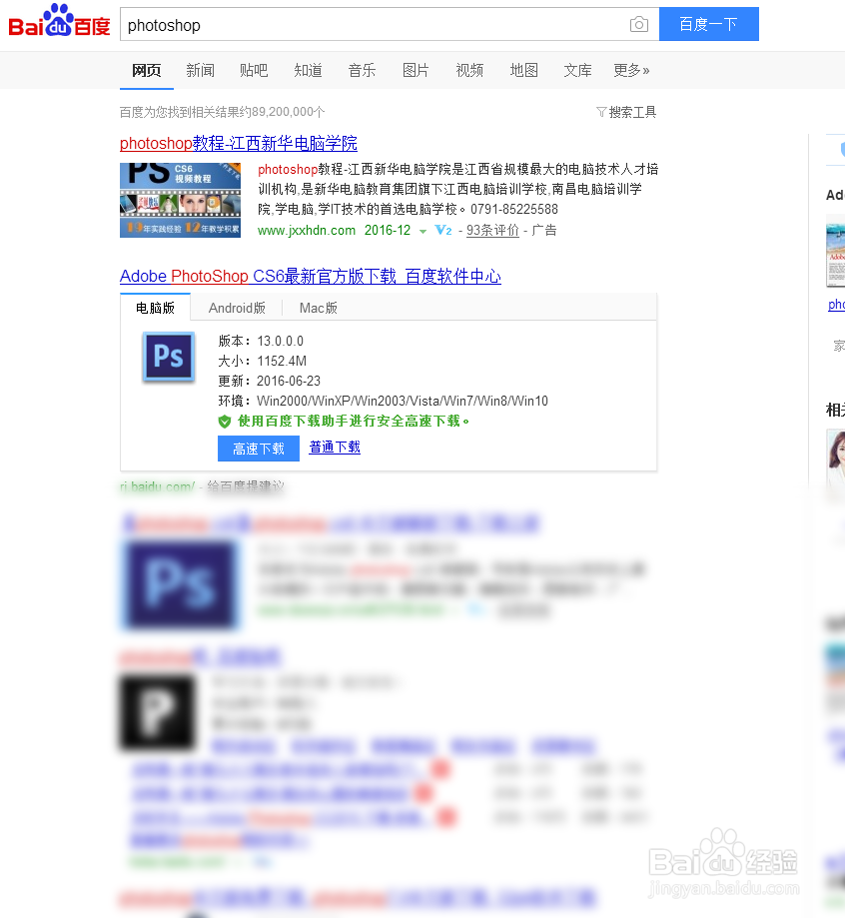The height and width of the screenshot is (918, 845).
Task: Click the version text 13.0.0.0
Action: pyautogui.click(x=281, y=342)
